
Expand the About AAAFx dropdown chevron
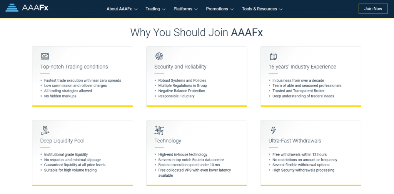tap(136, 9)
